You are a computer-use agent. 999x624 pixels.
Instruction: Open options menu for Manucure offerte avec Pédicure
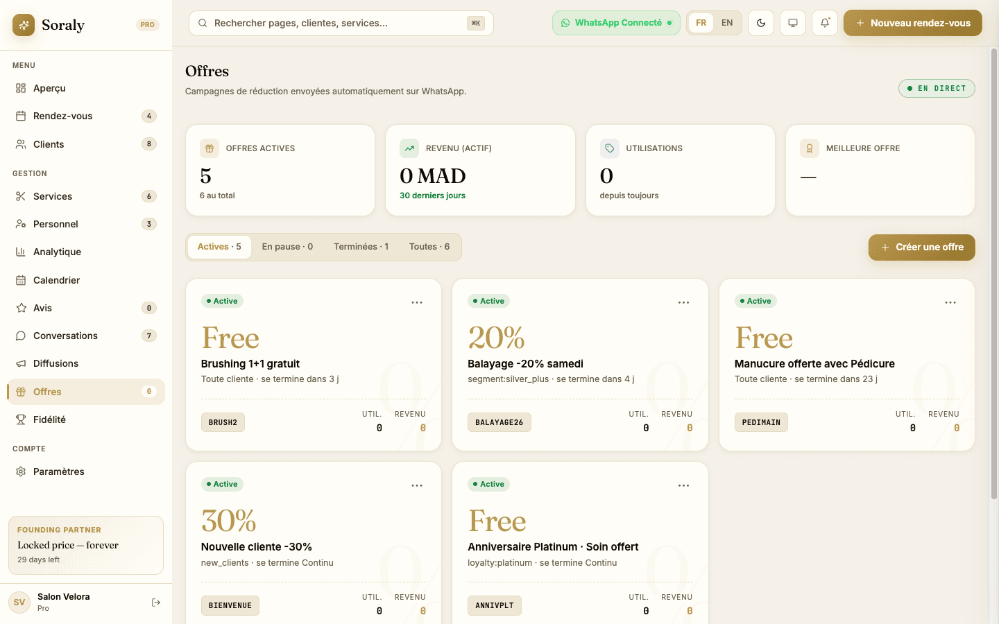click(950, 302)
